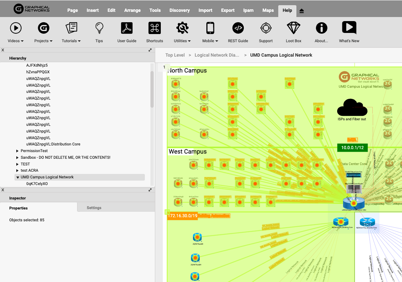Open the Discovery menu tab

(x=179, y=10)
